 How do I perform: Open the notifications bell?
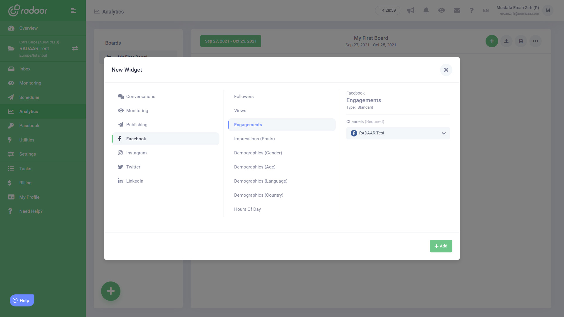(x=426, y=11)
